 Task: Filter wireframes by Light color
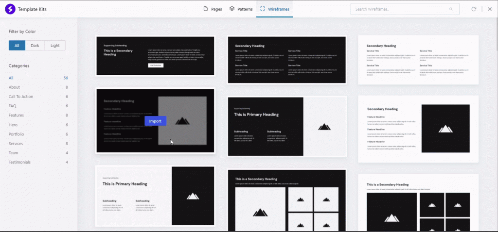click(55, 46)
